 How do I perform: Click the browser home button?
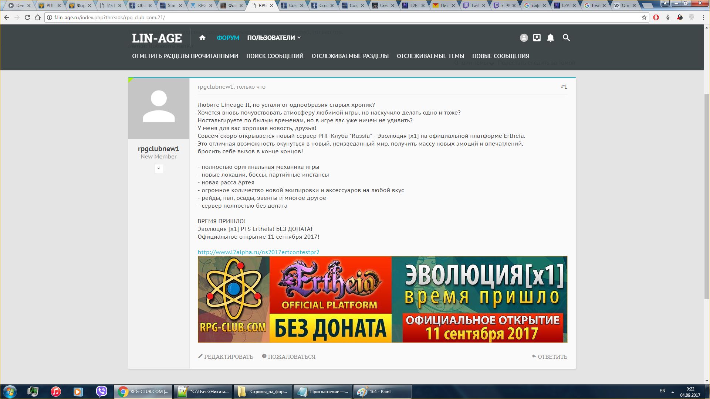click(38, 17)
